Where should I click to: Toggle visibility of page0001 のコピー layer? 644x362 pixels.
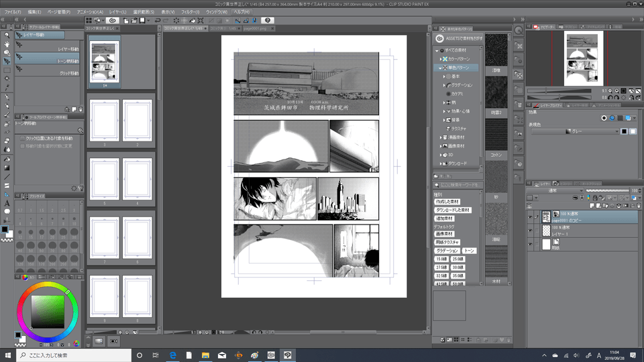tap(530, 217)
